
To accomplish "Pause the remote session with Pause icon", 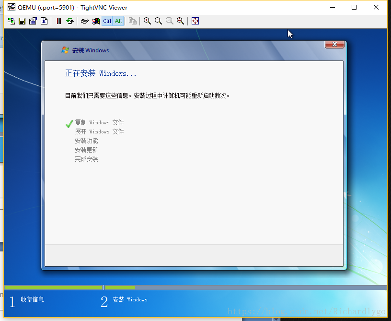I will point(59,21).
